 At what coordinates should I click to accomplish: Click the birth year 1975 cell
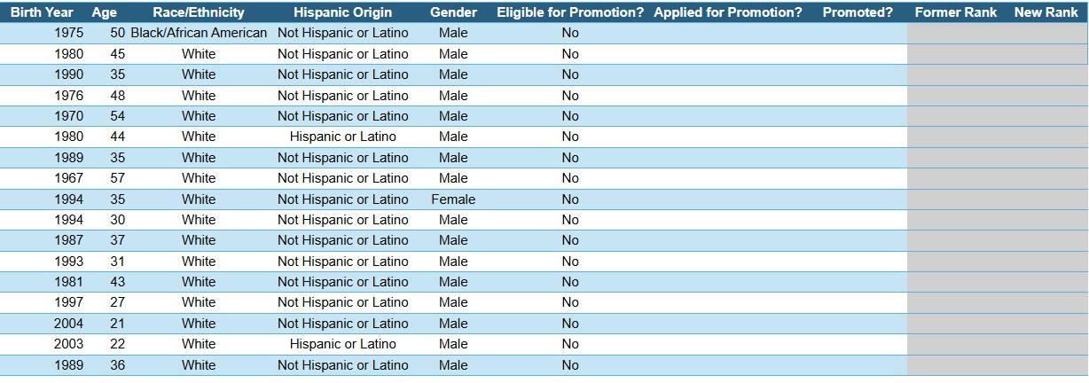point(68,33)
